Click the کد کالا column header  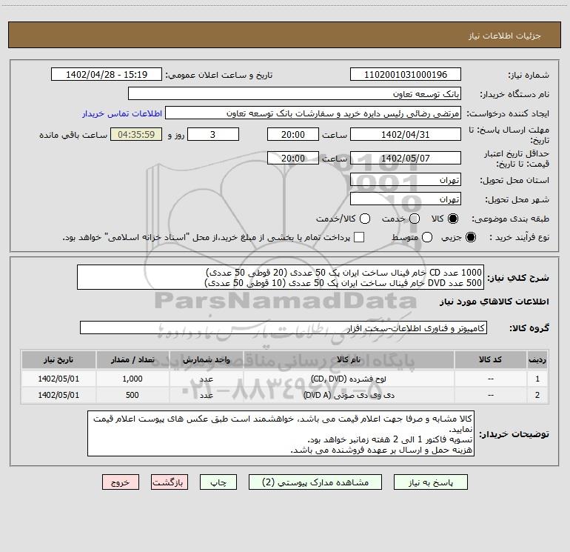click(x=490, y=360)
